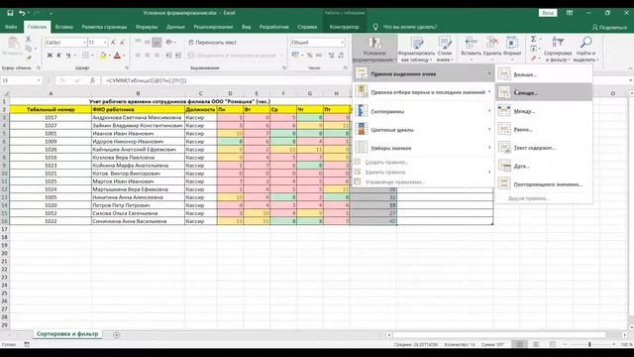Toggle center horizontal alignment
This screenshot has height=357, width=634.
(148, 56)
